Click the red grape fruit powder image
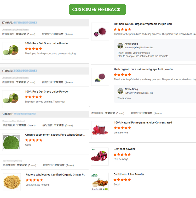The width and height of the screenshot is (196, 198). (x=100, y=77)
